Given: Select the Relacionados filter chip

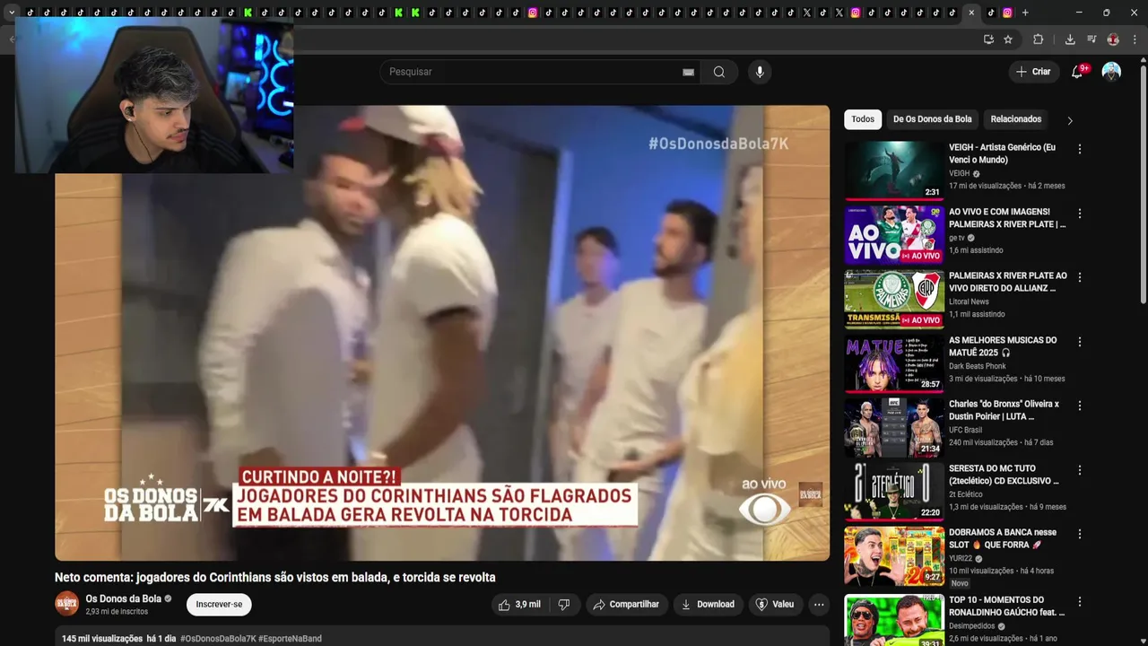Looking at the screenshot, I should tap(1015, 119).
